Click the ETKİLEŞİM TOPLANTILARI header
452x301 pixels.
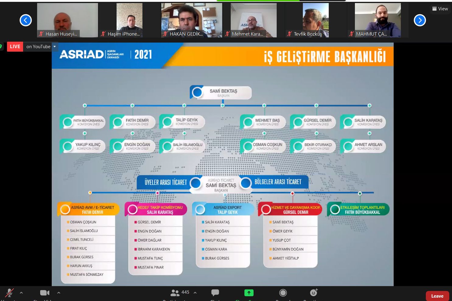pos(358,209)
